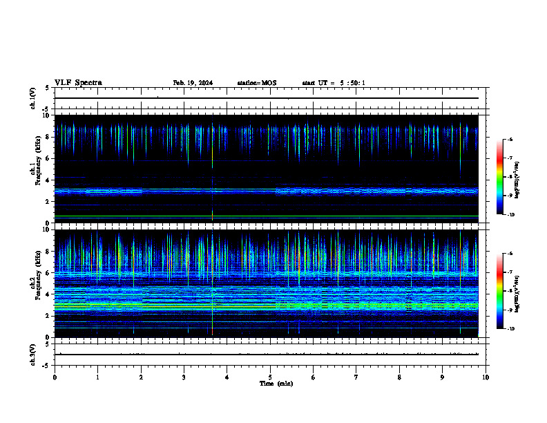Click the ch.1 spectrogram color bar
Screen dimensions: 547x423
(499, 177)
